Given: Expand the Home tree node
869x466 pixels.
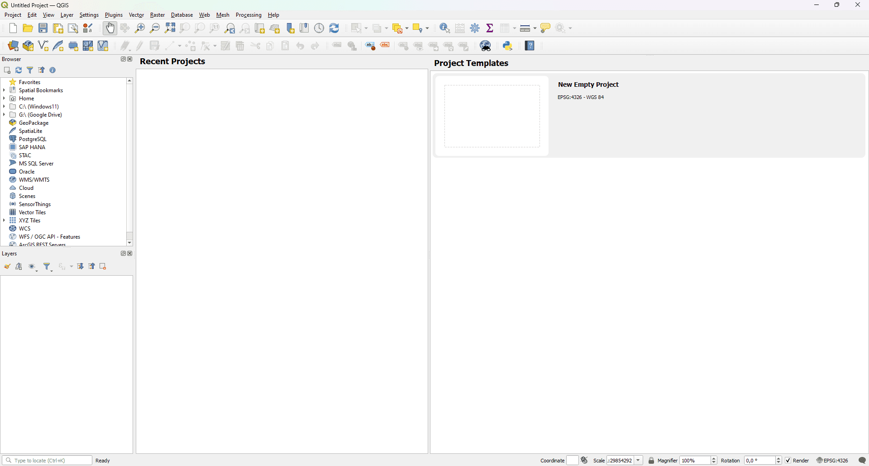Looking at the screenshot, I should (4, 99).
